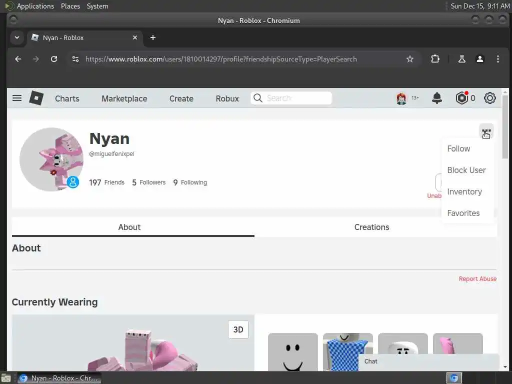Select the Chromium taskbar window button

tap(59, 378)
